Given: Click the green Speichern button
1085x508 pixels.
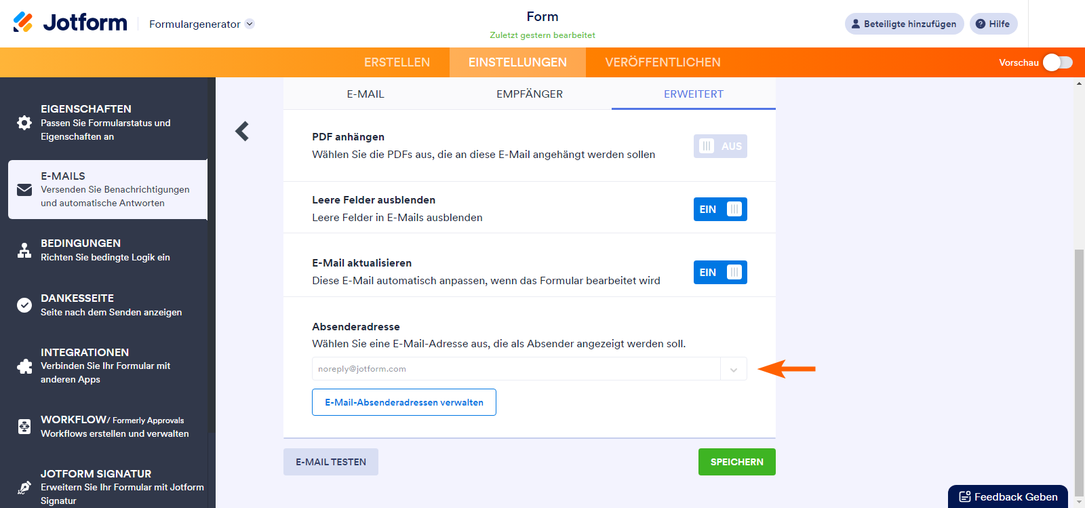Looking at the screenshot, I should click(736, 462).
